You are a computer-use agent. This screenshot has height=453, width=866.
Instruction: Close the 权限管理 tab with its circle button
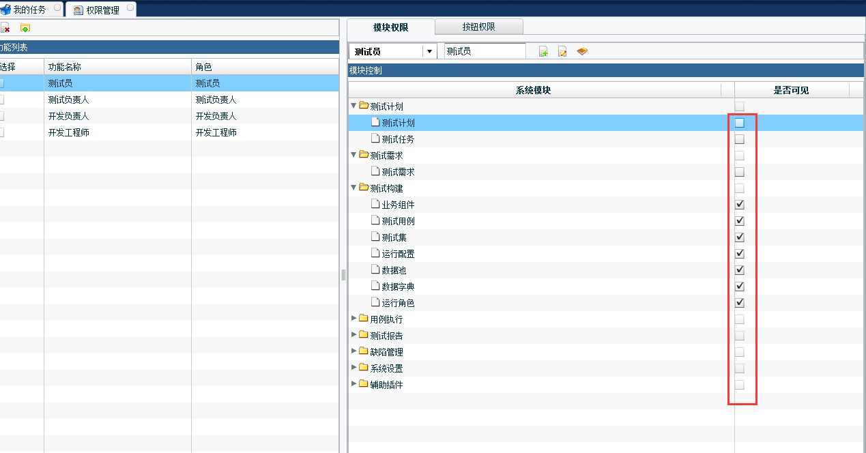click(x=130, y=8)
